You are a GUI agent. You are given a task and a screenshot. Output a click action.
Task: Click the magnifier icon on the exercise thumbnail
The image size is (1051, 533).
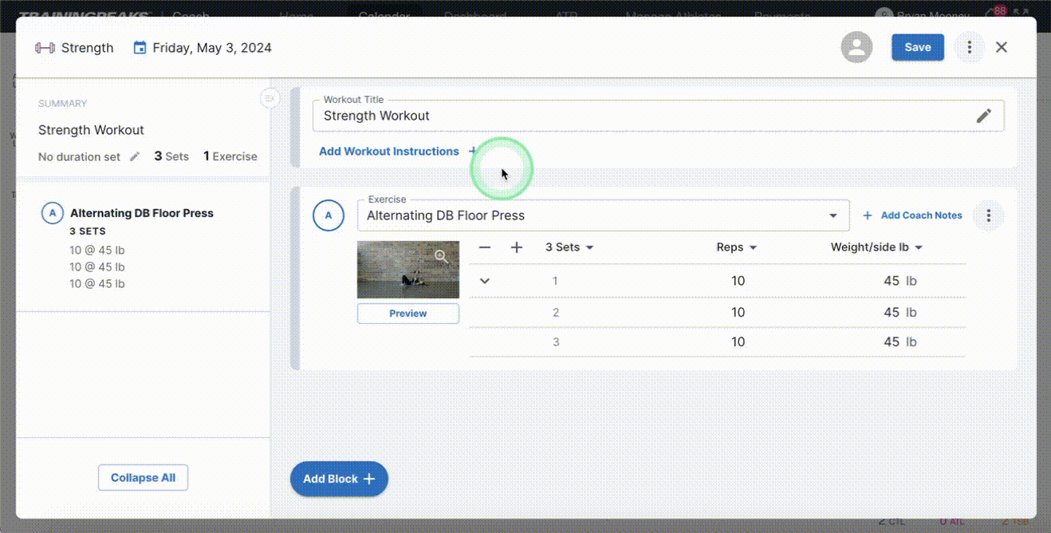(x=442, y=256)
